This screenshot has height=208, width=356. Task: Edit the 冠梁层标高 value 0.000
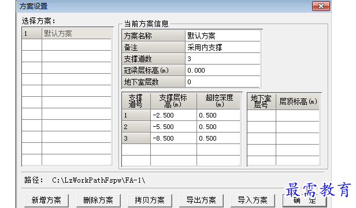(222, 70)
